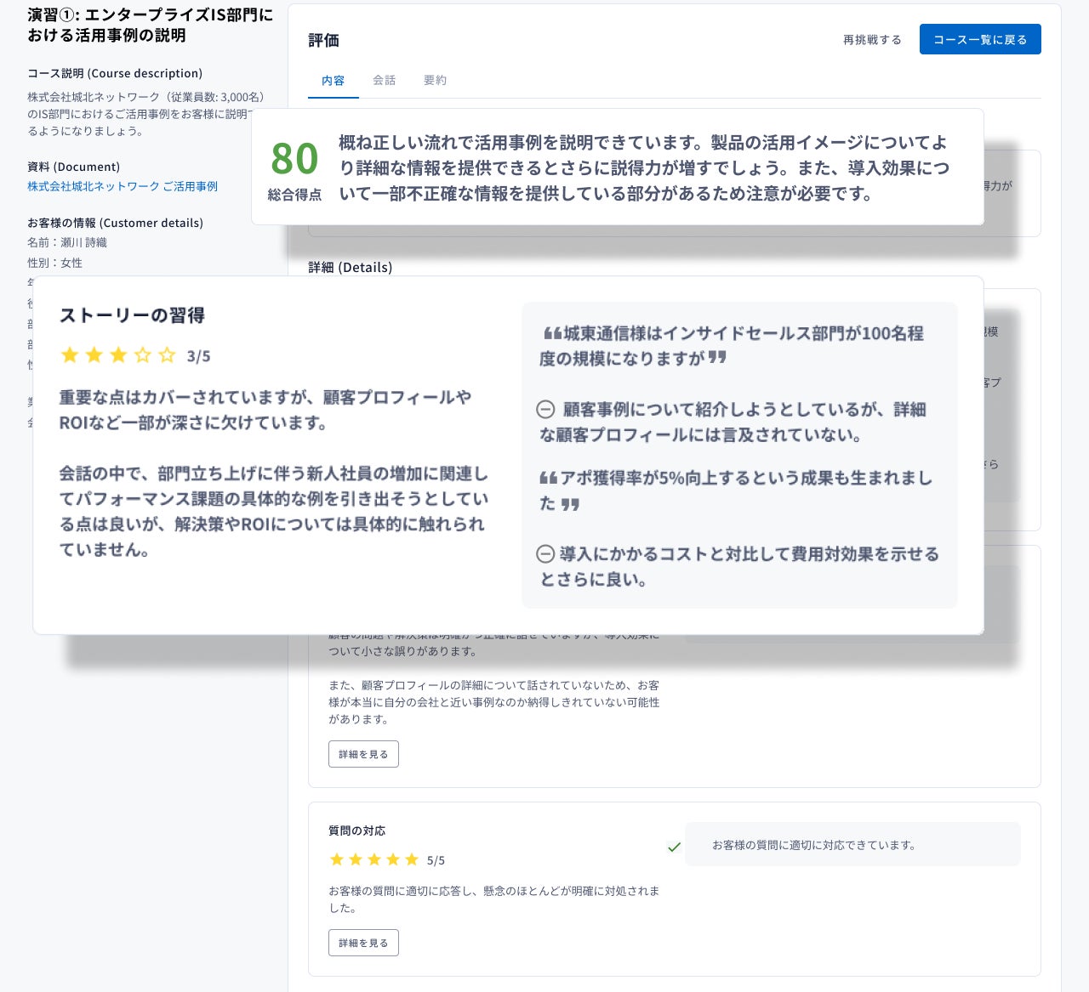This screenshot has height=992, width=1089.
Task: Click the お客様の質問に適切に対応できています feedback text
Action: pyautogui.click(x=814, y=845)
